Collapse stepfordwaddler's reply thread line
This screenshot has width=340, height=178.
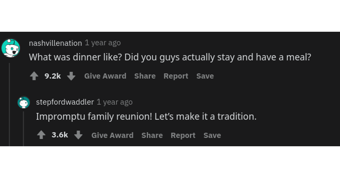[x=23, y=129]
